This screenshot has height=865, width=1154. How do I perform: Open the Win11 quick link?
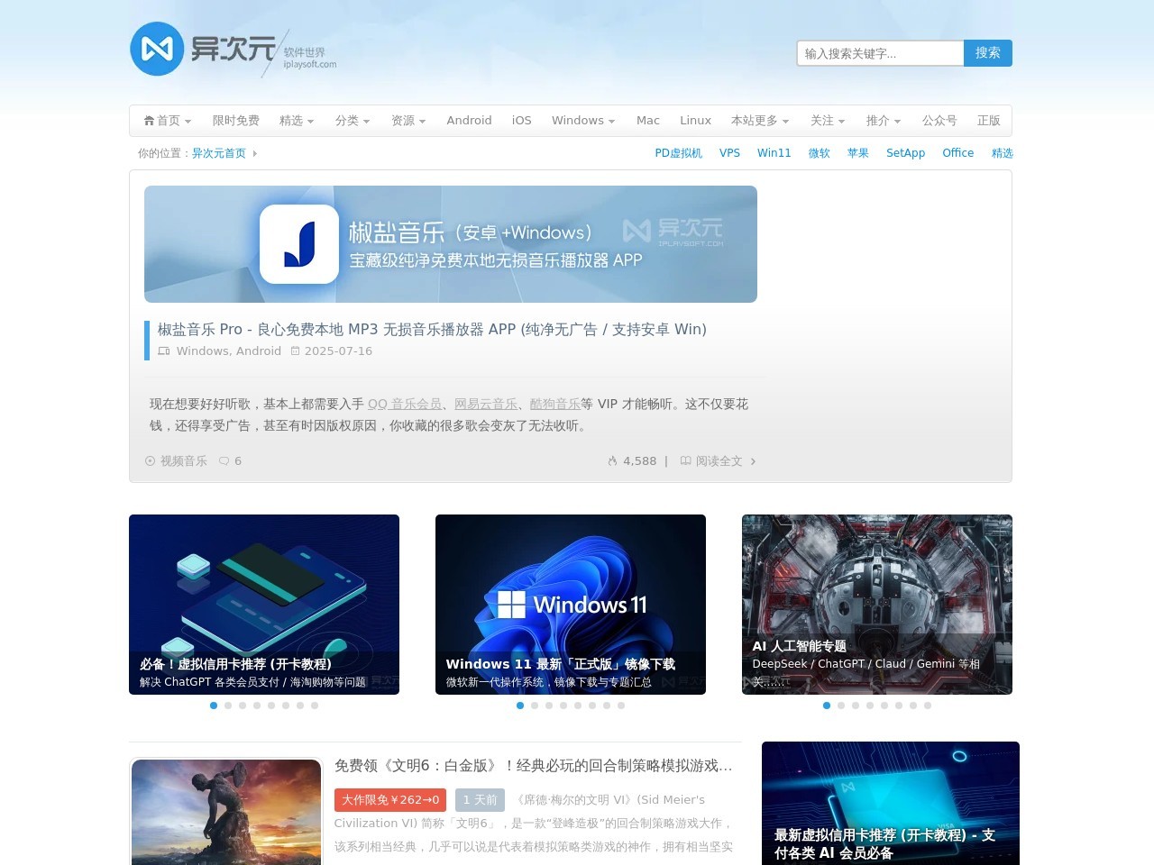(774, 153)
